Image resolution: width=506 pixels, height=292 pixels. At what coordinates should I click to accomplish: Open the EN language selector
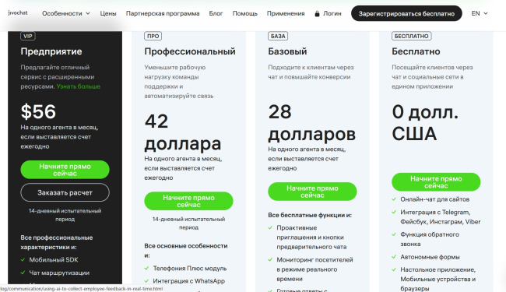tap(480, 13)
